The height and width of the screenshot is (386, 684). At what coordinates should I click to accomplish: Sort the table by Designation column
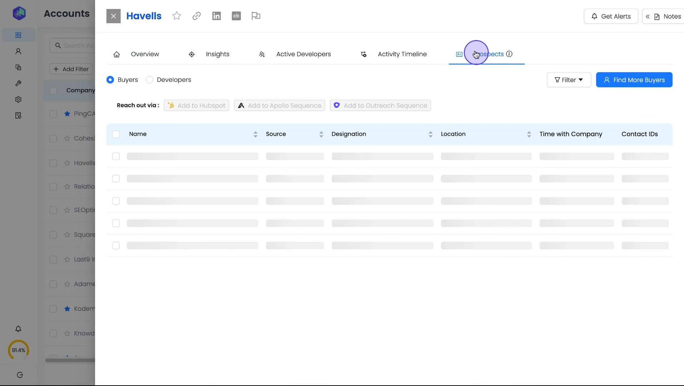tap(430, 134)
